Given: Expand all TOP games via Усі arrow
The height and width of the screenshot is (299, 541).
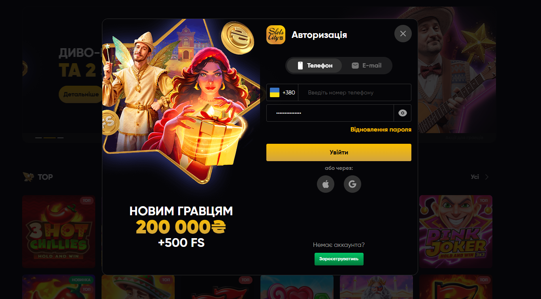Looking at the screenshot, I should tap(487, 177).
